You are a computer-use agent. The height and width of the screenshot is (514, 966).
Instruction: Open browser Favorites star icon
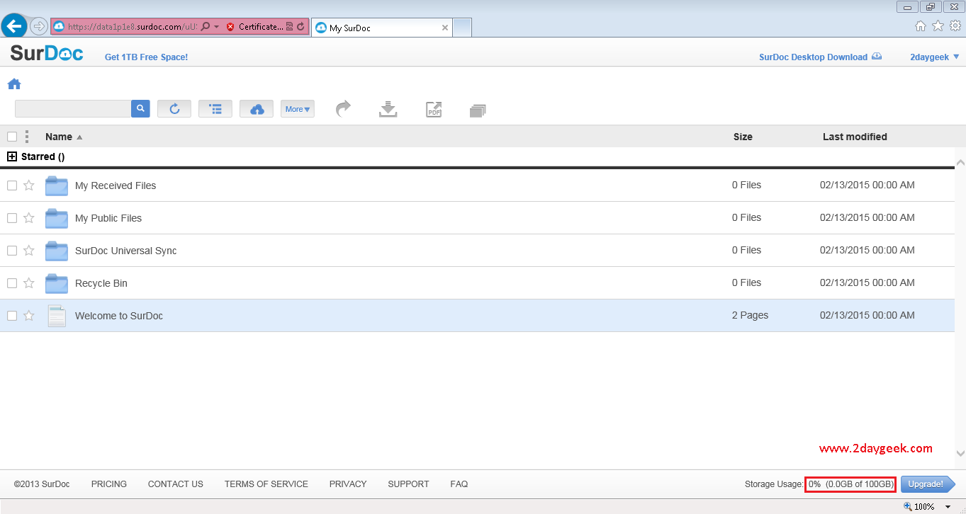[938, 26]
